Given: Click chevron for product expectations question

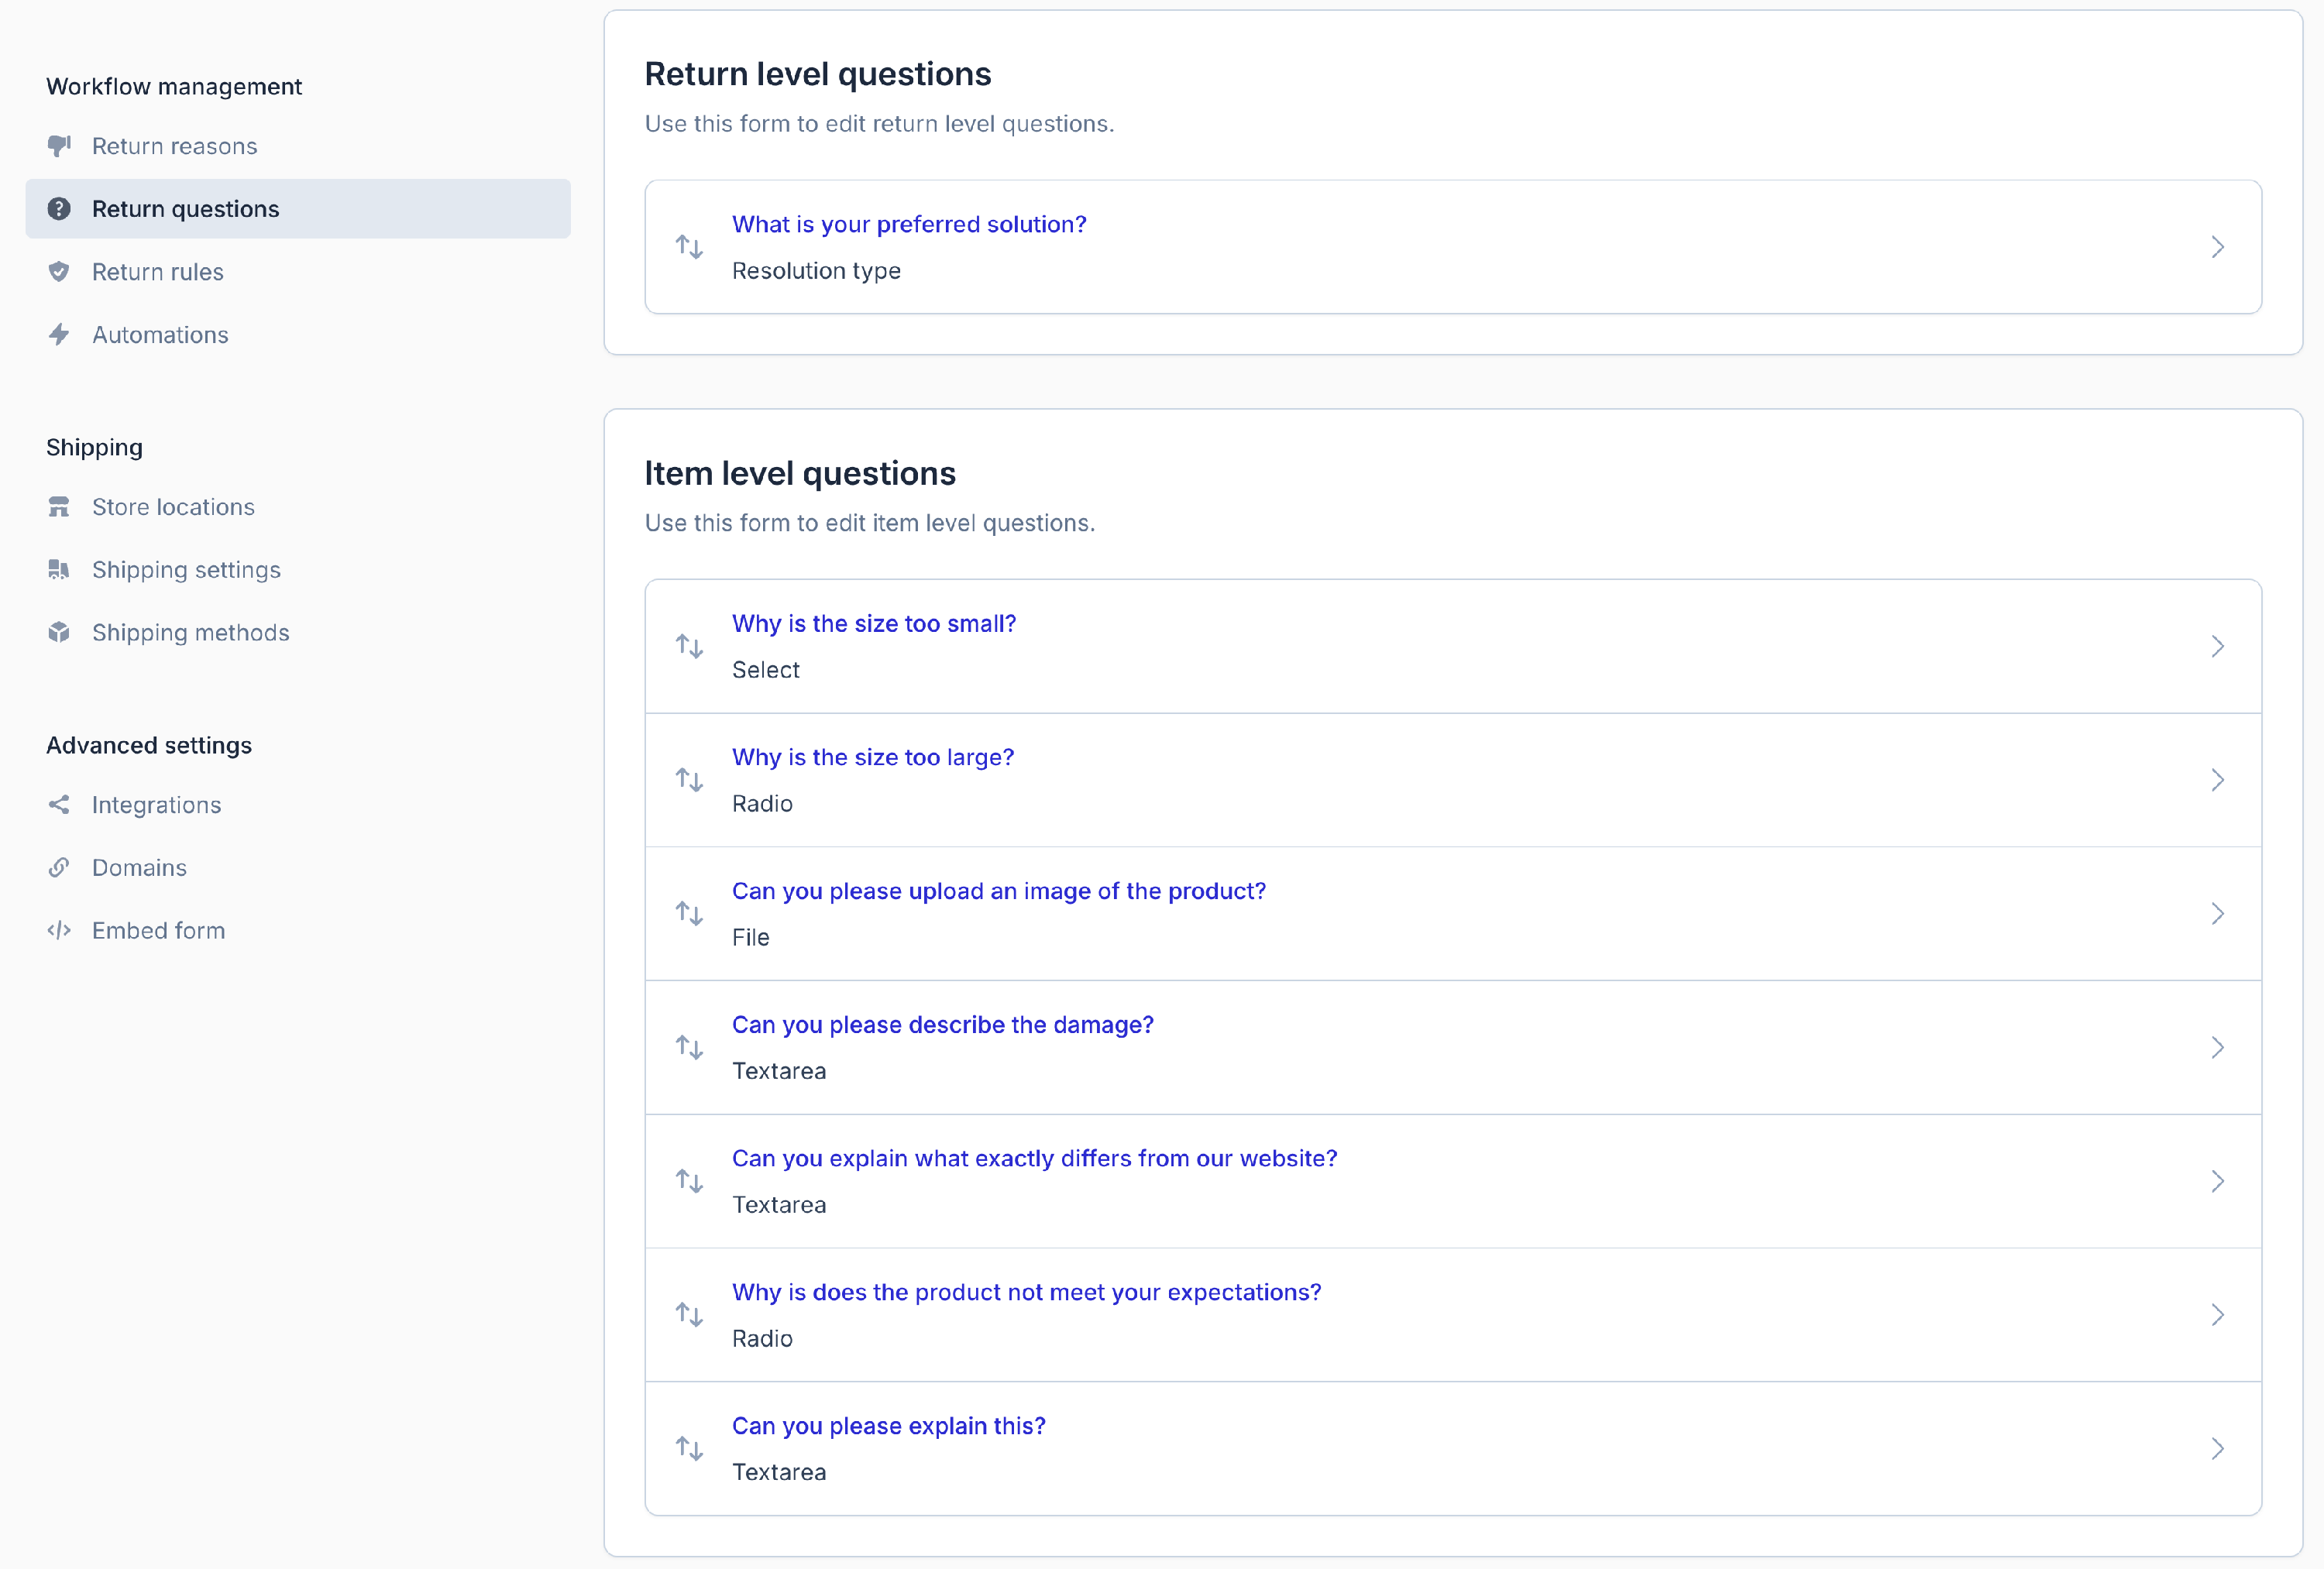Looking at the screenshot, I should click(2217, 1315).
